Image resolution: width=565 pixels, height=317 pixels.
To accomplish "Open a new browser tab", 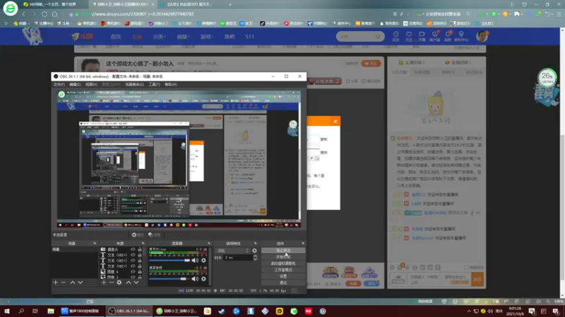I will [230, 4].
